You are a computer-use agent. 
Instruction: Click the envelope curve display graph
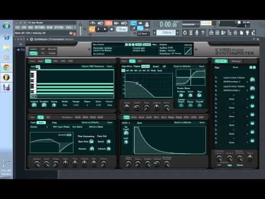[170, 140]
